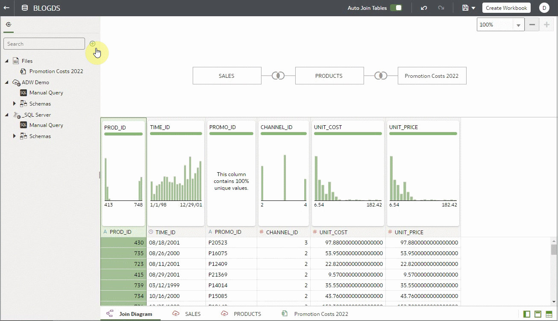This screenshot has height=321, width=558.
Task: Open the save options dropdown arrow
Action: [473, 8]
